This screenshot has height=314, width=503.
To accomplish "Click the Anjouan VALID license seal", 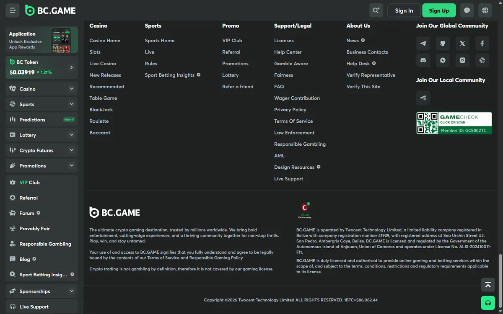I will click(305, 210).
